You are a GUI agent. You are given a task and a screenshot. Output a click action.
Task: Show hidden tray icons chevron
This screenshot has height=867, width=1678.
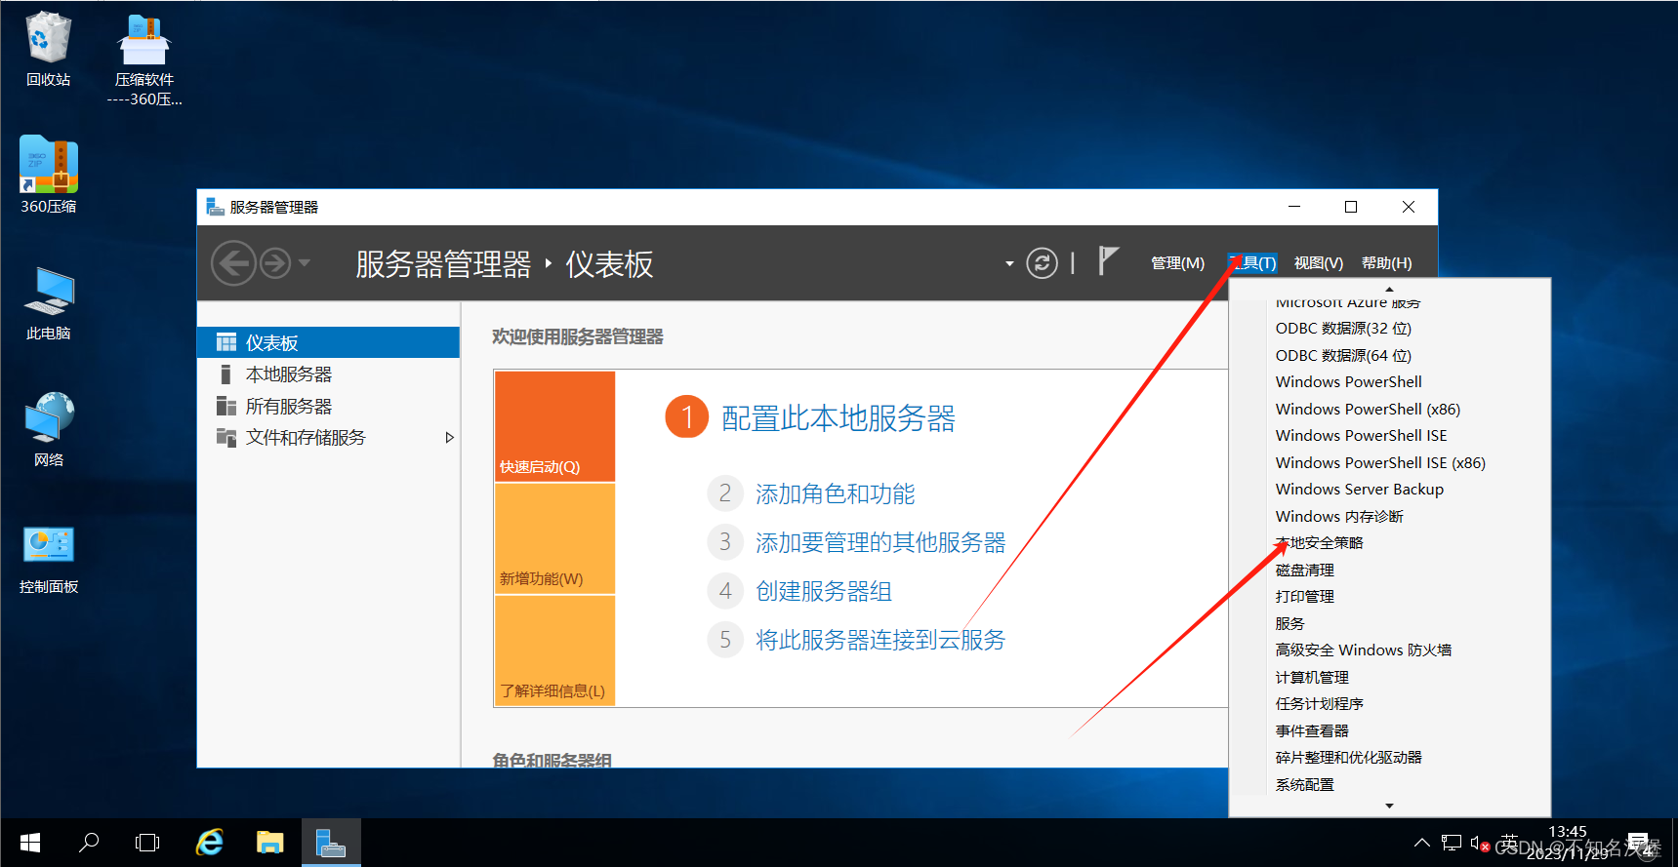1422,843
